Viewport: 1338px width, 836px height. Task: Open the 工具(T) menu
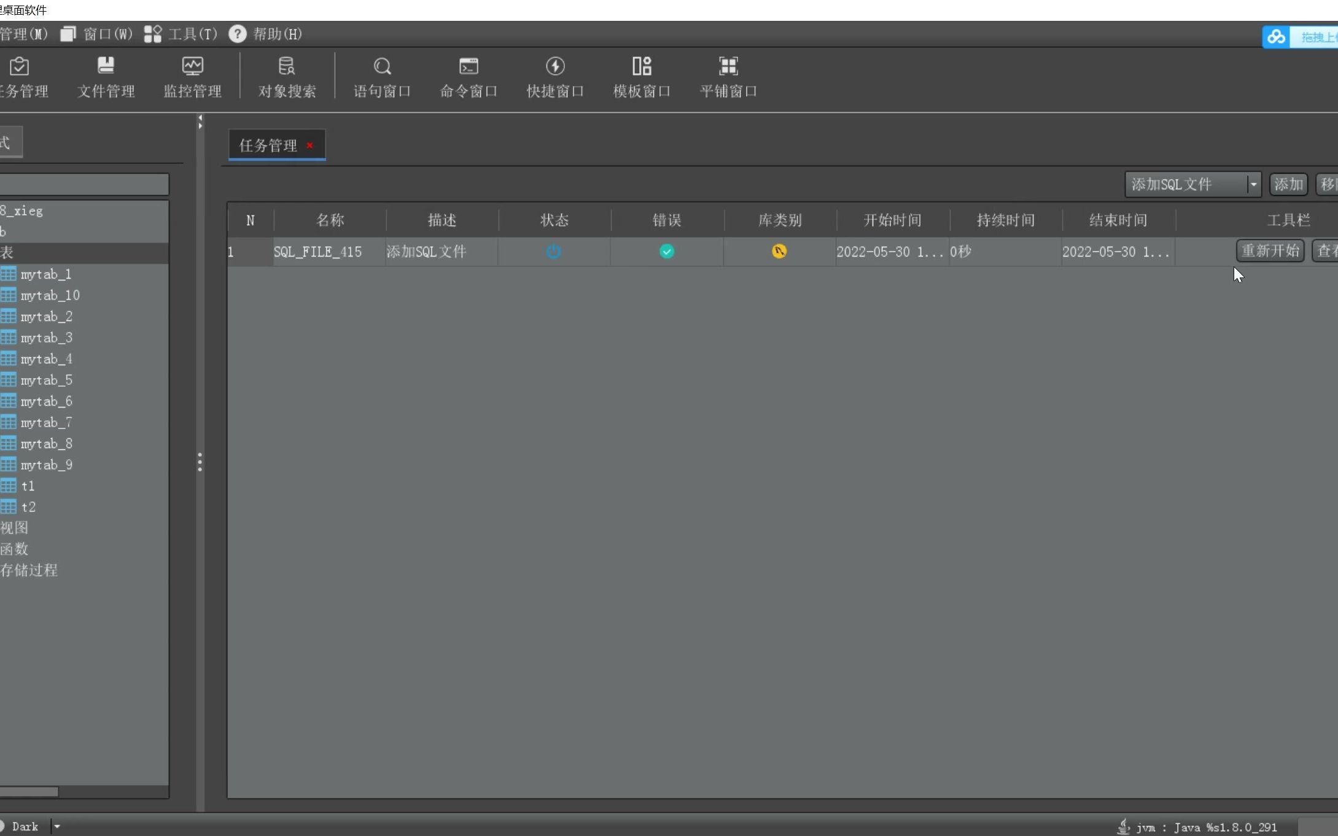click(192, 34)
